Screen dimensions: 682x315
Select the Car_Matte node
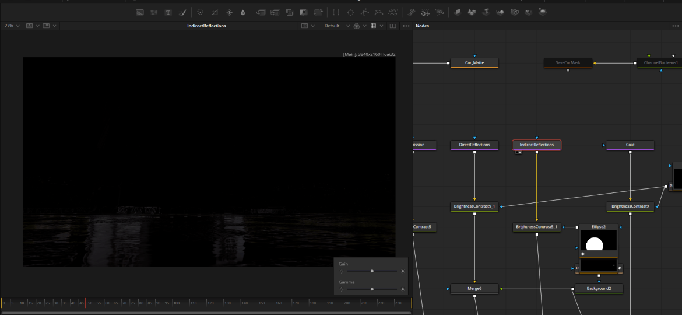tap(474, 62)
